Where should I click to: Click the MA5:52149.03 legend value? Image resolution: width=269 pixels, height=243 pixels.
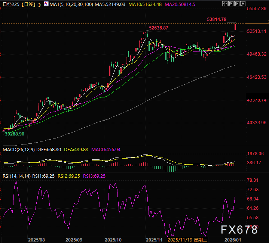(106, 4)
